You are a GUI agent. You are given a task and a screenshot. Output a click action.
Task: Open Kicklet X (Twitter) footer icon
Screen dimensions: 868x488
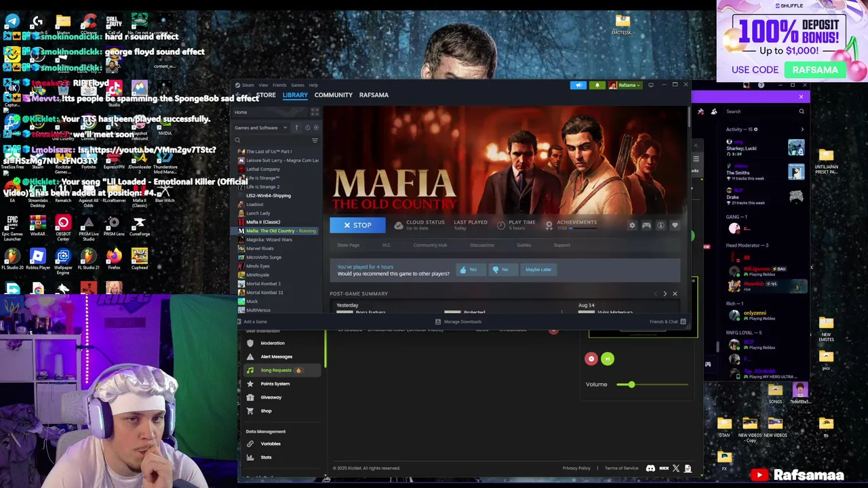click(676, 468)
